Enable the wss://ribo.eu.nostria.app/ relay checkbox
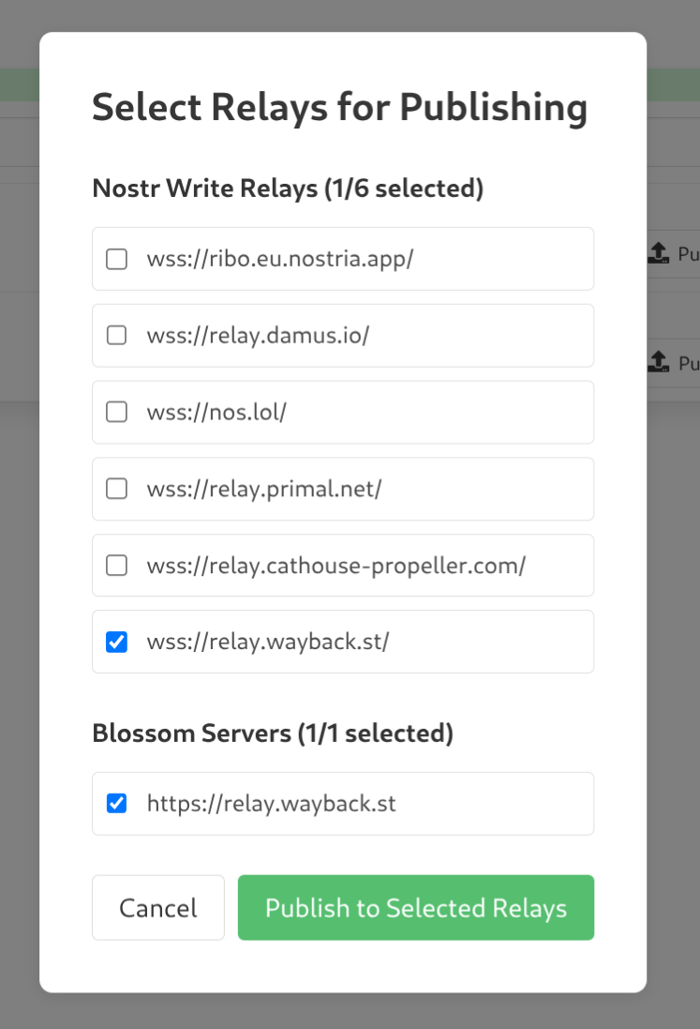The width and height of the screenshot is (700, 1029). coord(116,259)
